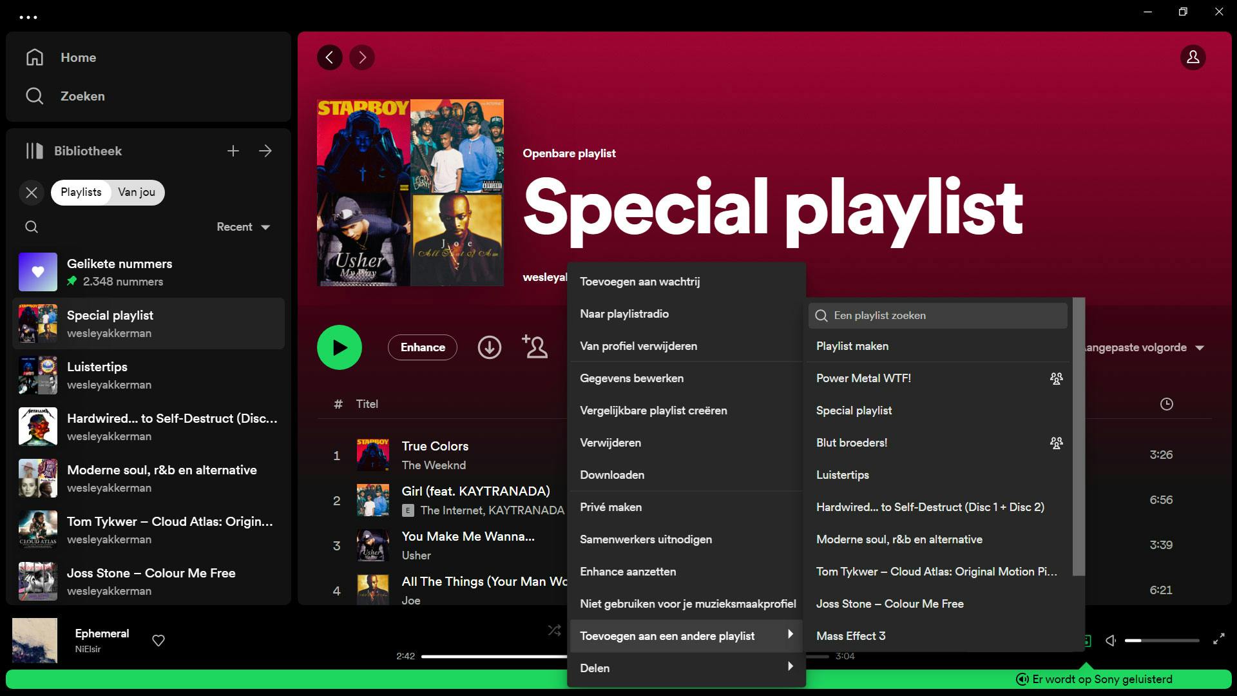Choose Privé maken in the context menu

[611, 507]
